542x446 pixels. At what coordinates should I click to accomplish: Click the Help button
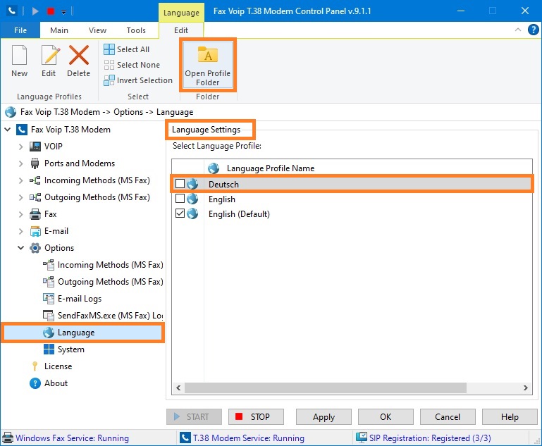click(510, 416)
